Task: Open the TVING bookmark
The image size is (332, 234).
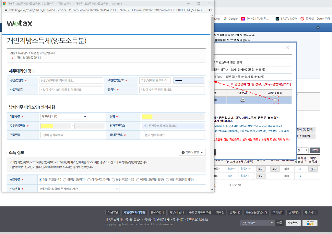Action: [x=255, y=19]
